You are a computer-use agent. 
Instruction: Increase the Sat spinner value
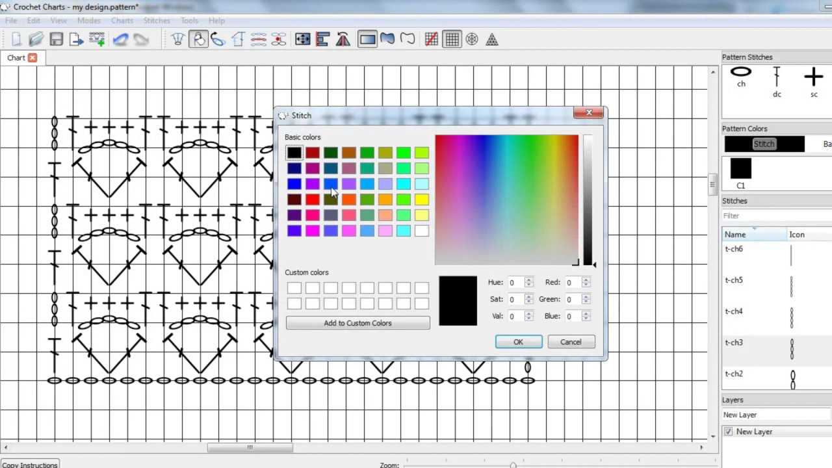(529, 296)
